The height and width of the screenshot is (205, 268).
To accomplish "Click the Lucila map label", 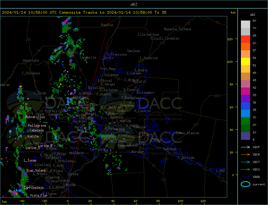I will click(x=33, y=136).
